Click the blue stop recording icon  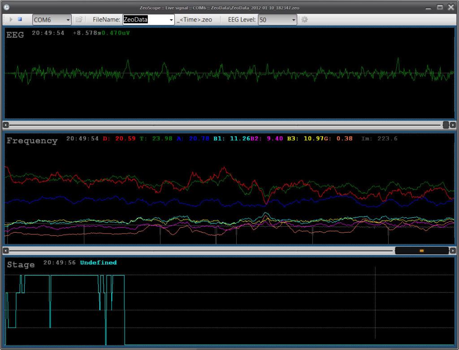20,19
